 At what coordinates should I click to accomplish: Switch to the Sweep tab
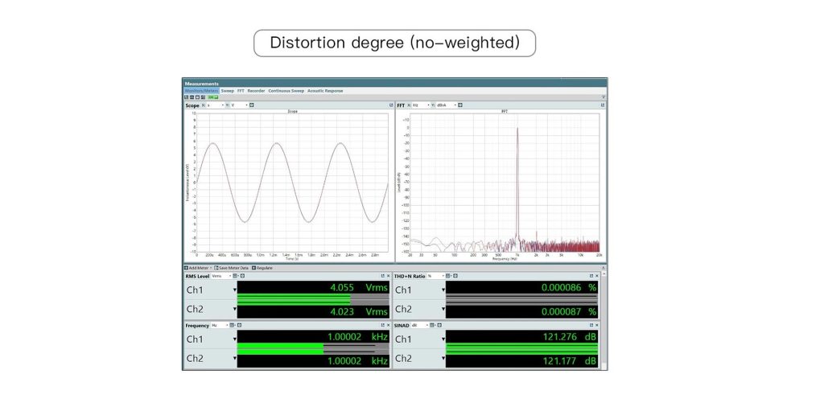pos(227,91)
